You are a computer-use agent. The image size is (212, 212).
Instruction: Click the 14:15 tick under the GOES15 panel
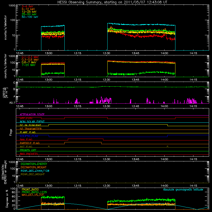193,106
